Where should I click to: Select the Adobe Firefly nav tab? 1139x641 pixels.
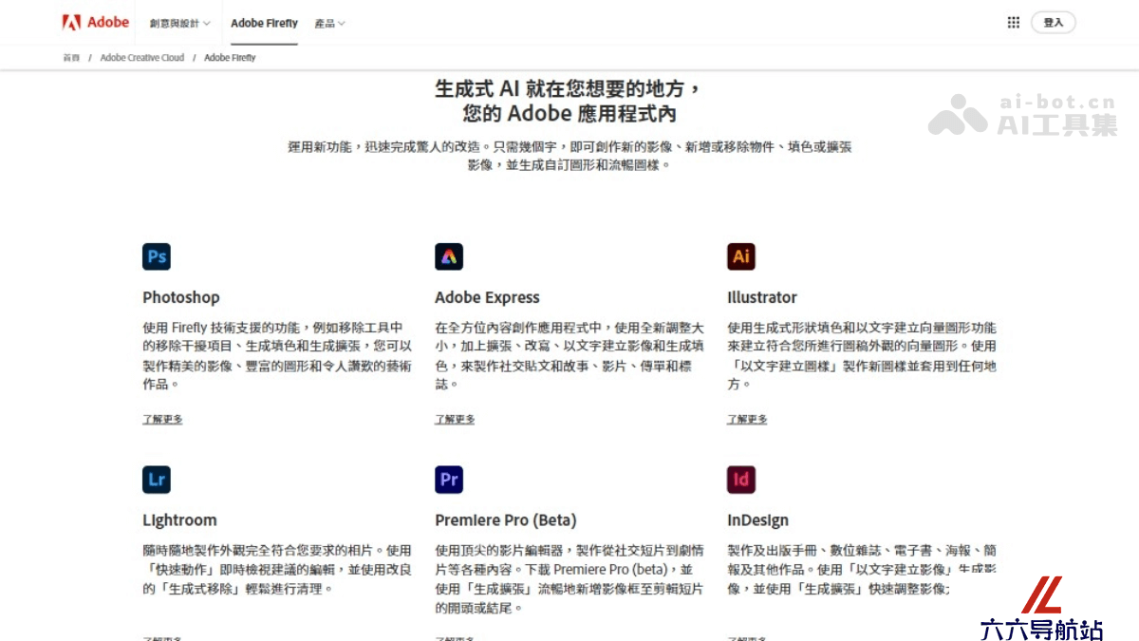coord(264,23)
